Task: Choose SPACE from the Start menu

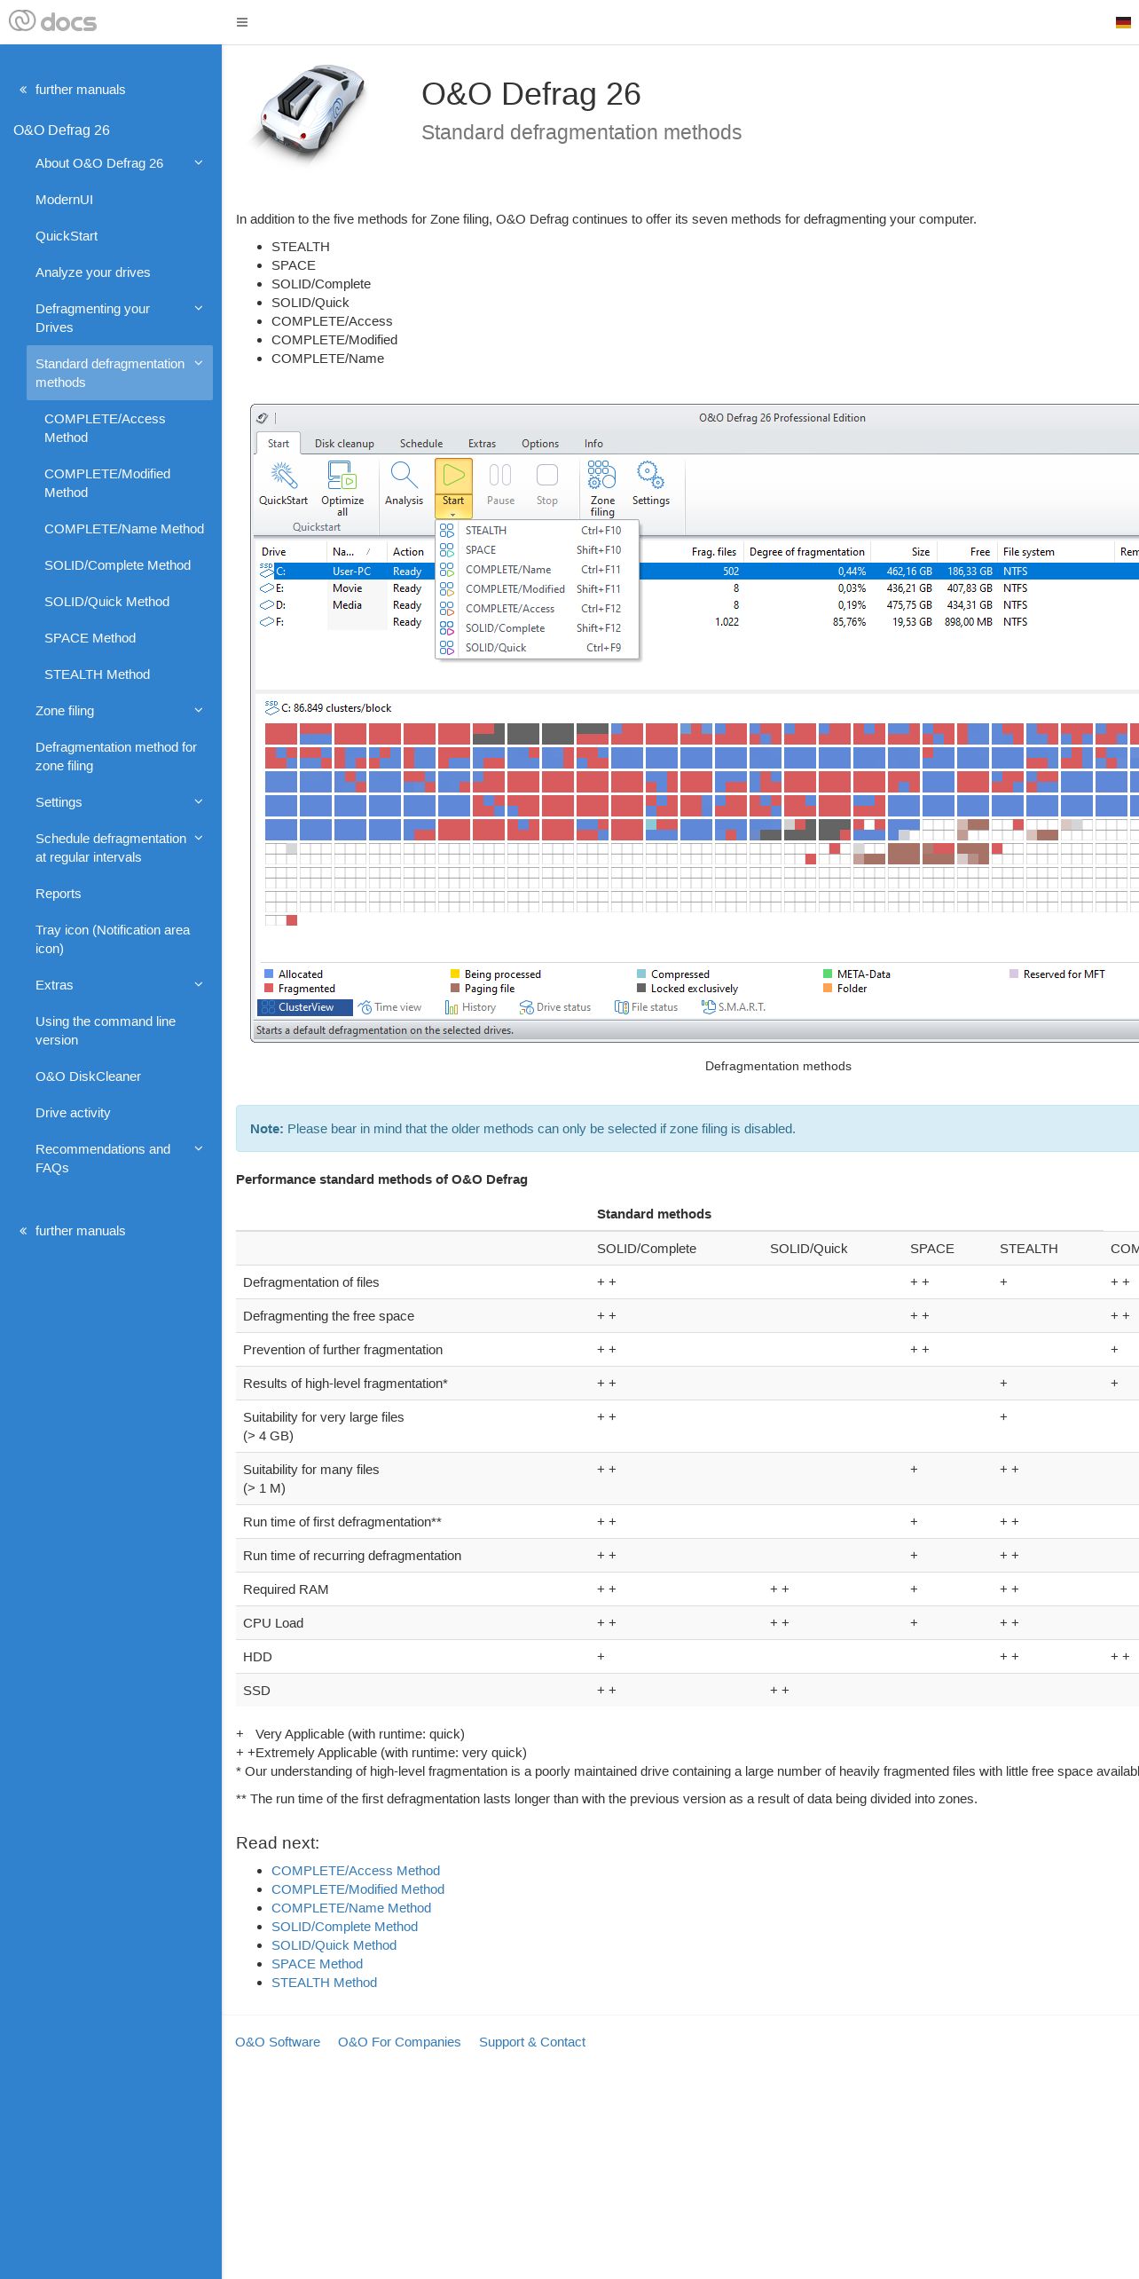Action: (x=538, y=550)
